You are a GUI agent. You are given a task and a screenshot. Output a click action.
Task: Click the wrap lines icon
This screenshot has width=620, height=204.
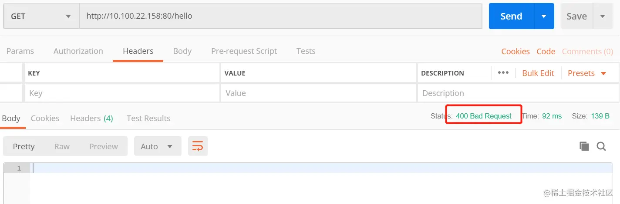click(x=198, y=146)
